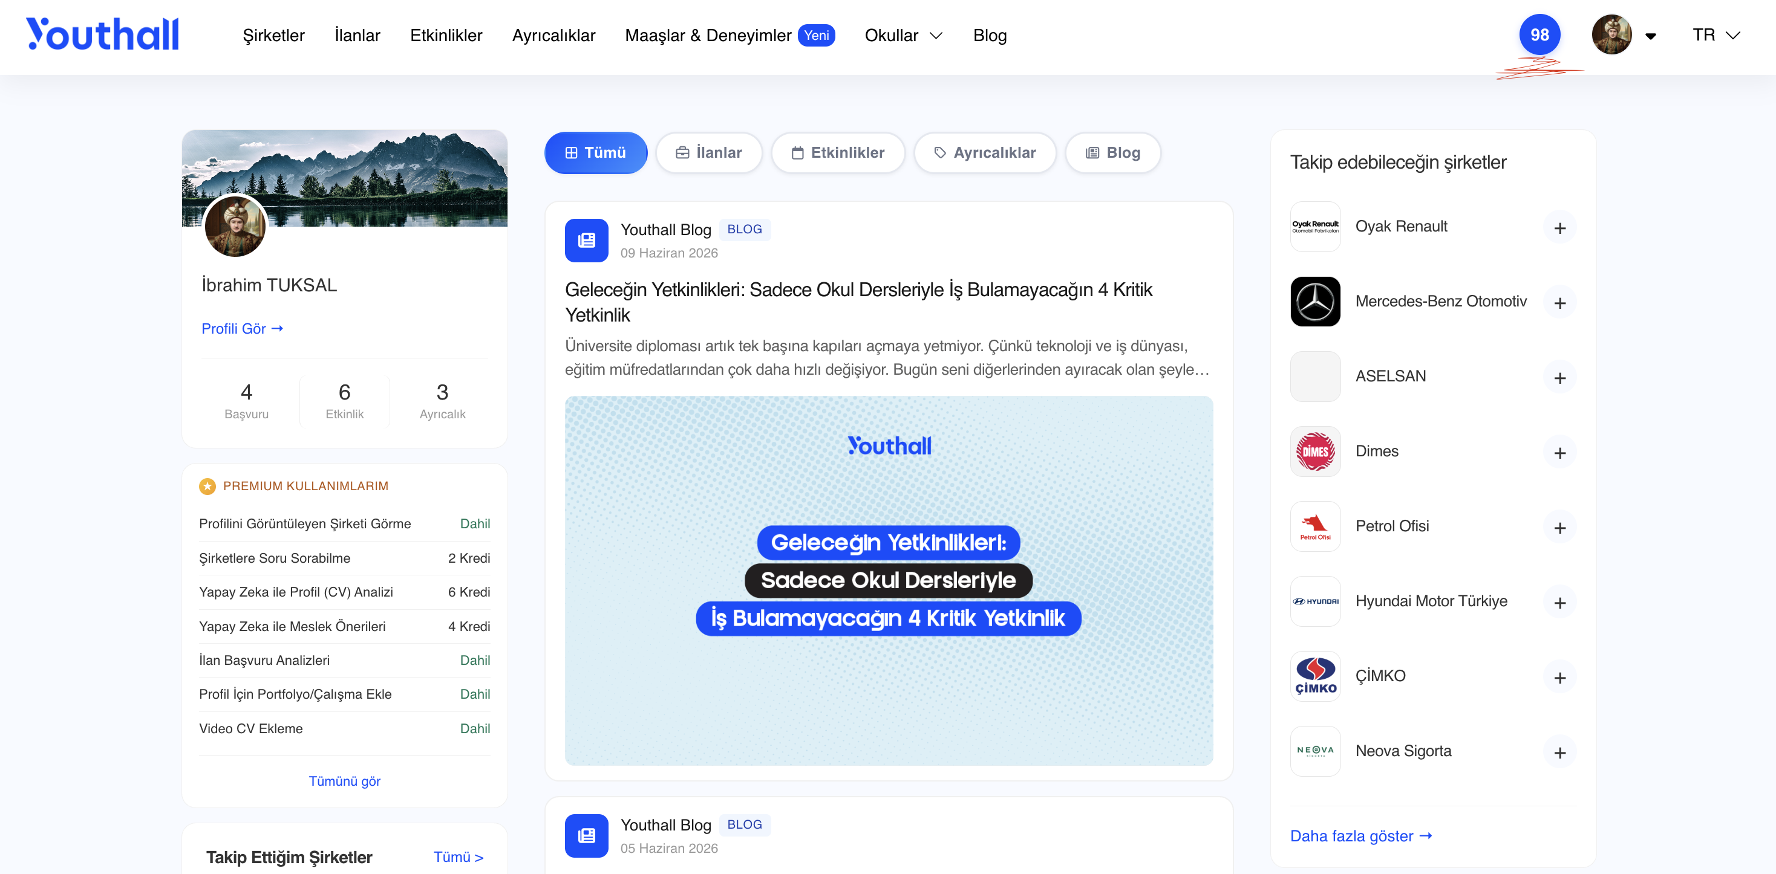This screenshot has height=874, width=1776.
Task: Click the blog icon on the 09 Haziran post
Action: pyautogui.click(x=586, y=241)
